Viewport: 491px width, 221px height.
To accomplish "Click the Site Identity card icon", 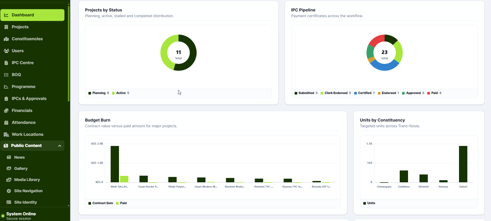I will tap(9, 202).
